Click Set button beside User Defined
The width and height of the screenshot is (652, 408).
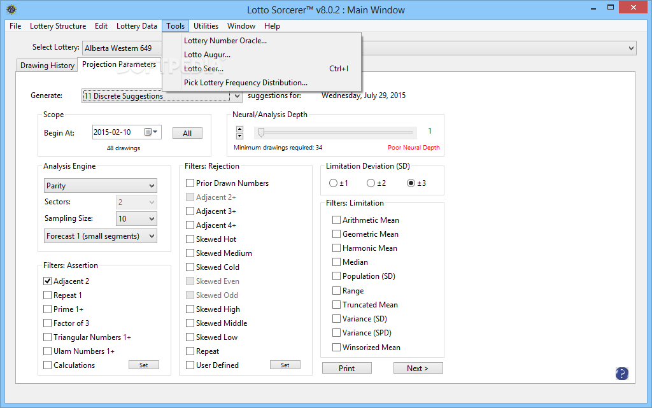tap(285, 365)
